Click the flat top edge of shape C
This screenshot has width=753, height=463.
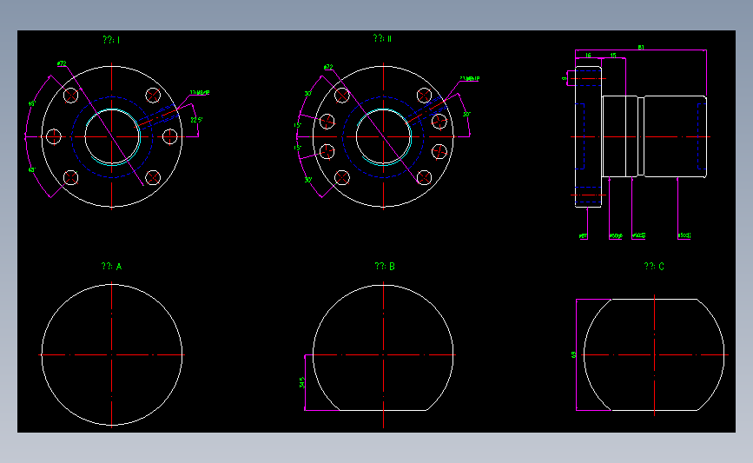654,299
